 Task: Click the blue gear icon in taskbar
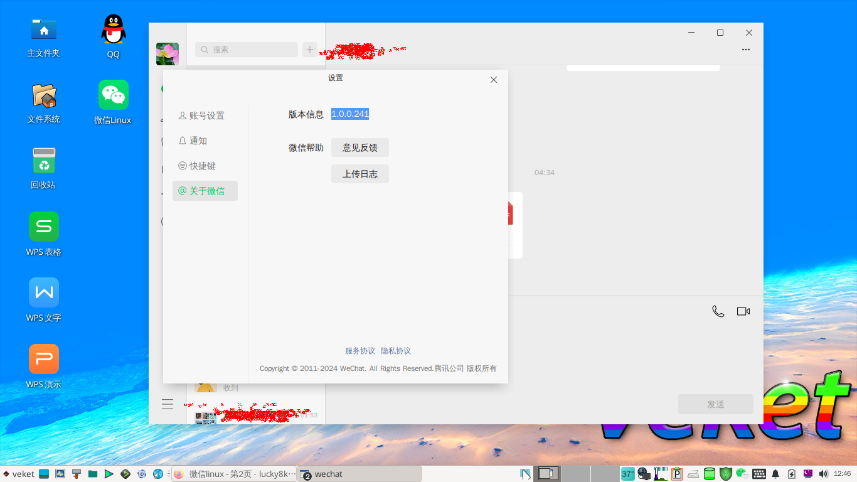point(142,474)
